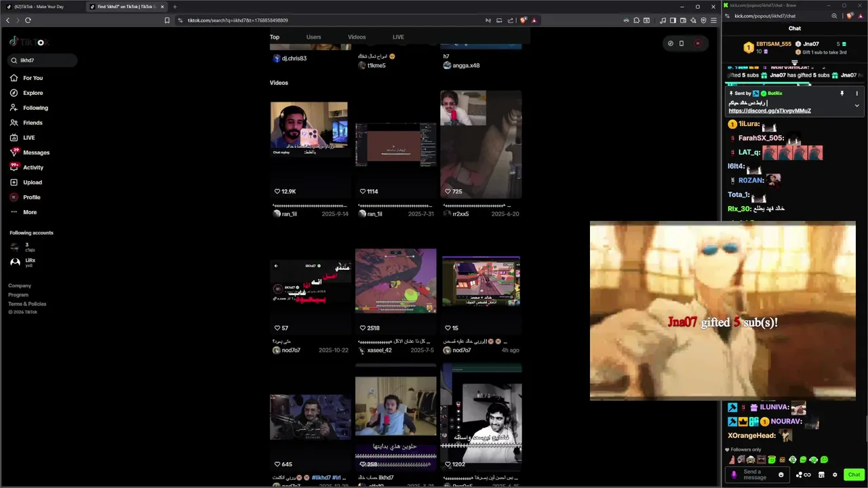868x488 pixels.
Task: Switch to the Users search tab
Action: coord(313,37)
